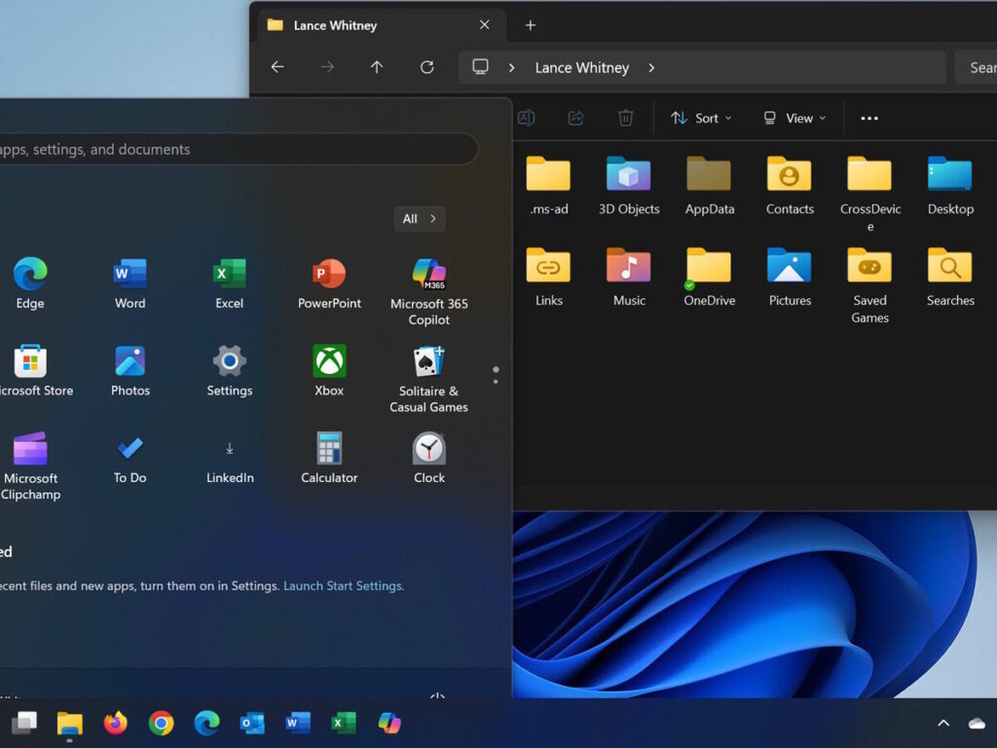This screenshot has width=997, height=748.
Task: Click the Delete trash icon
Action: 626,118
